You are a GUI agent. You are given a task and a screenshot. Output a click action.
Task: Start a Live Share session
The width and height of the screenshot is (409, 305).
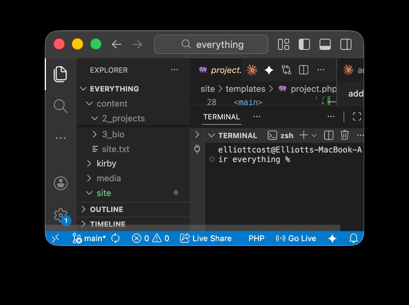(206, 238)
